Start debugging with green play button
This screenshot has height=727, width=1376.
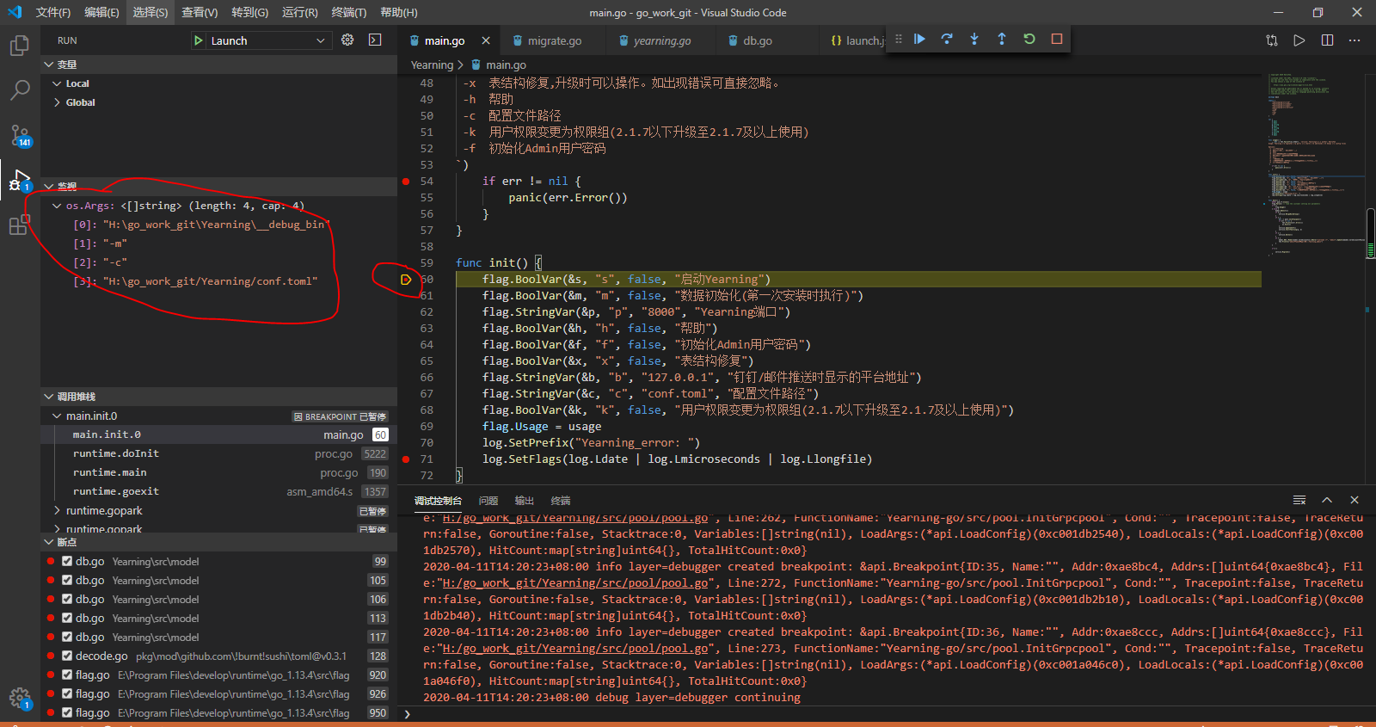[x=199, y=40]
